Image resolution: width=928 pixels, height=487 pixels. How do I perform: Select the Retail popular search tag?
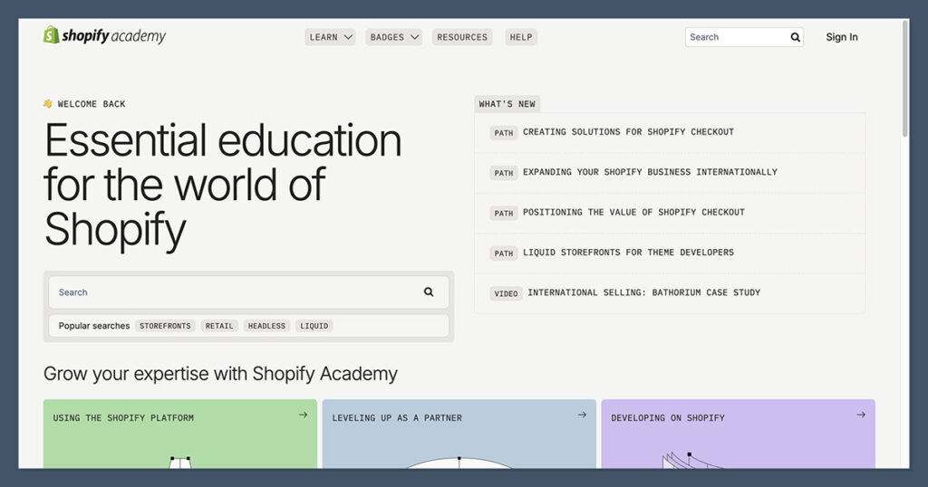(218, 326)
